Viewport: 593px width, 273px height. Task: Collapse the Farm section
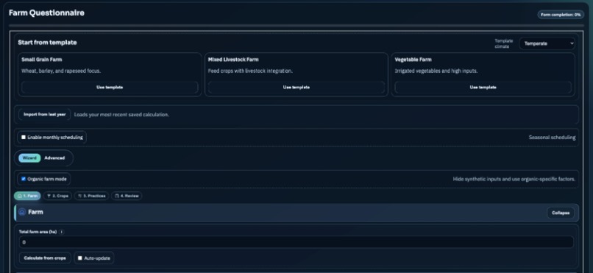click(x=561, y=213)
